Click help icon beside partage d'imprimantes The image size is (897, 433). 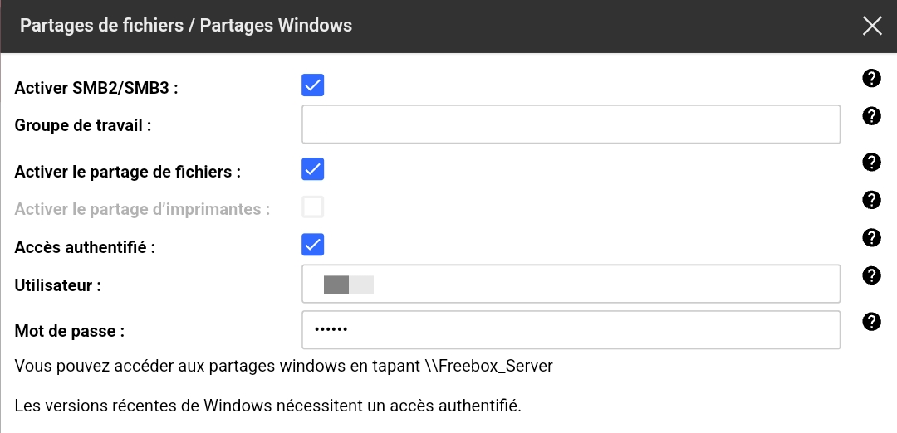871,200
